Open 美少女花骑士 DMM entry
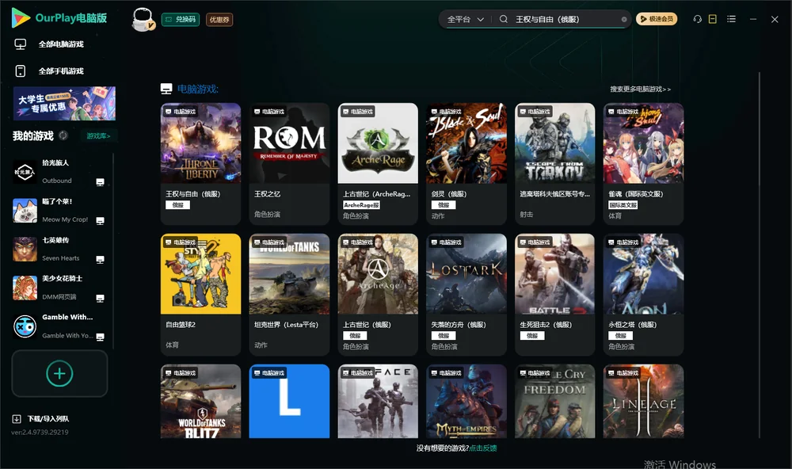 tap(58, 288)
